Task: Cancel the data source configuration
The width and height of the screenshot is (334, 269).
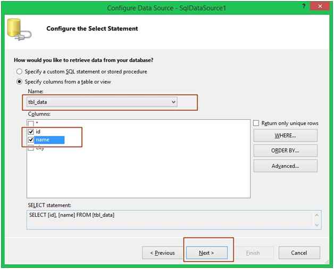Action: [x=299, y=253]
